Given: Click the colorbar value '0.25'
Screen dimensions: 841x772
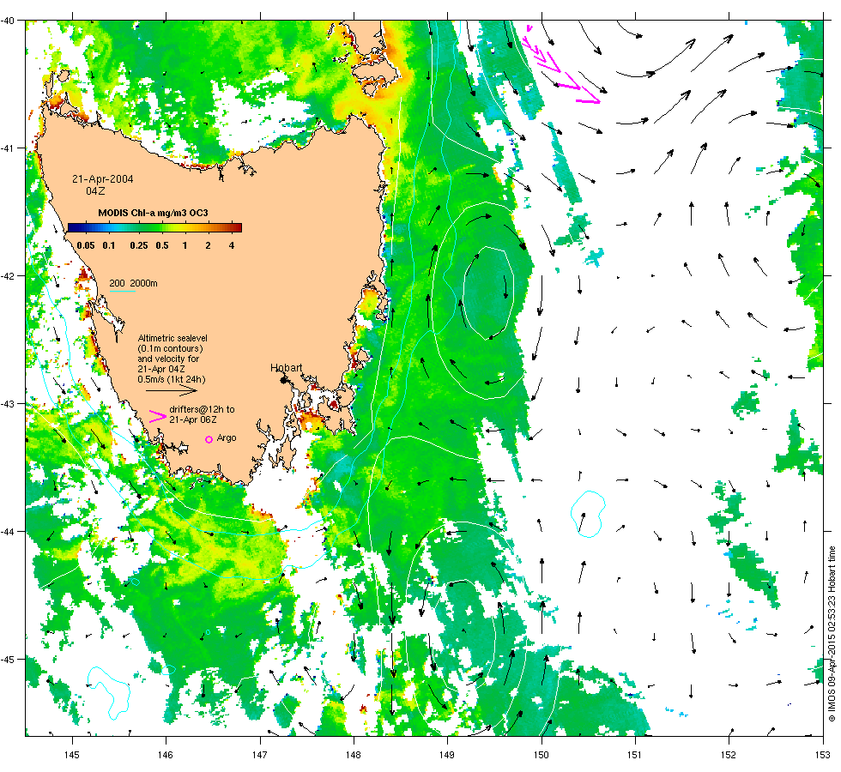Looking at the screenshot, I should 139,245.
